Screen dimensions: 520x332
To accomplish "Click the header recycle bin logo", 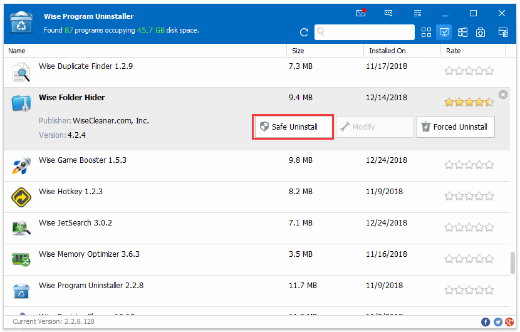I will coord(21,23).
